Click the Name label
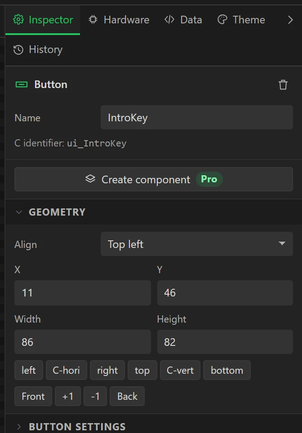The image size is (302, 433). (x=27, y=118)
